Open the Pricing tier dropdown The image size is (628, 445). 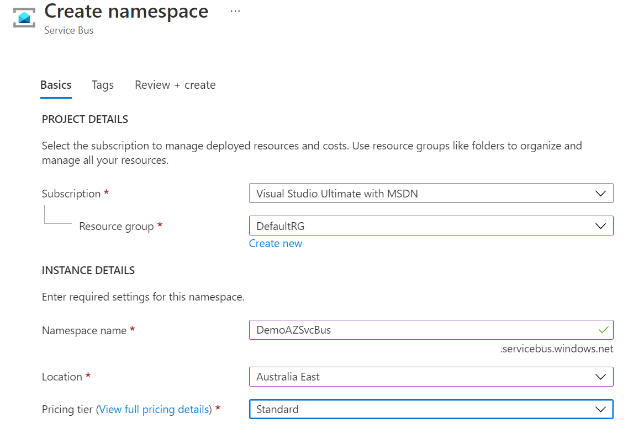pyautogui.click(x=602, y=409)
